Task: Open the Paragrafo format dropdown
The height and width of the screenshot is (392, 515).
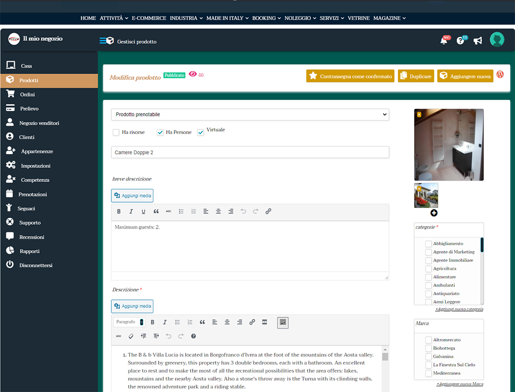Action: tap(129, 322)
